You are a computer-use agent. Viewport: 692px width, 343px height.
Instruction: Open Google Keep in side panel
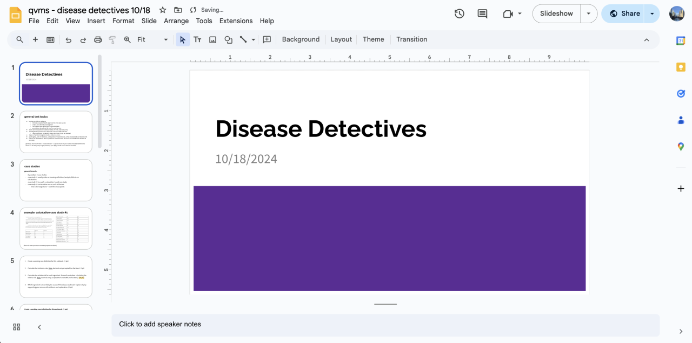681,67
